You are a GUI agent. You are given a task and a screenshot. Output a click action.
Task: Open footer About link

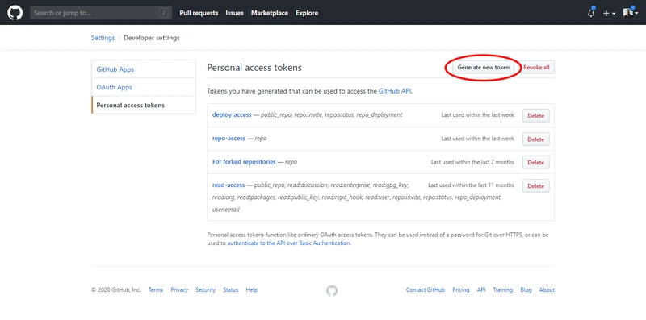pos(547,290)
